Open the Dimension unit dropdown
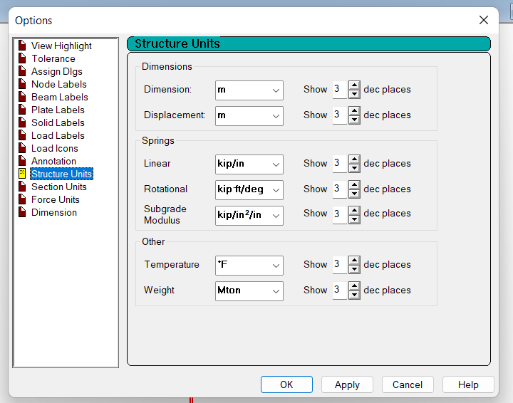 tap(249, 90)
